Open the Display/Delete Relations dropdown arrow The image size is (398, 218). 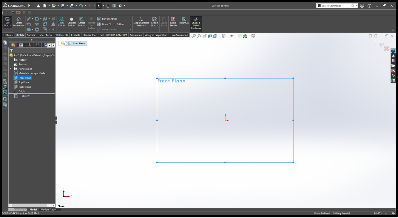pos(141,30)
